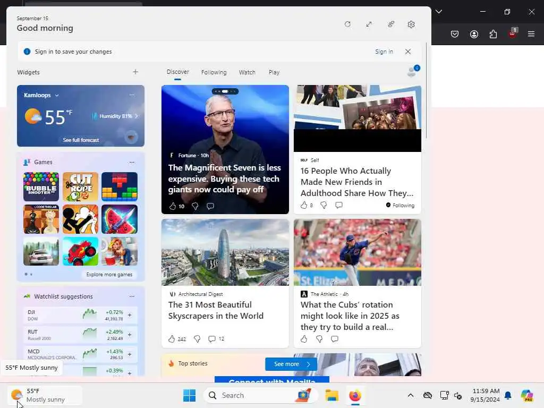
Task: Like the 16 People New Friends article
Action: 304,205
